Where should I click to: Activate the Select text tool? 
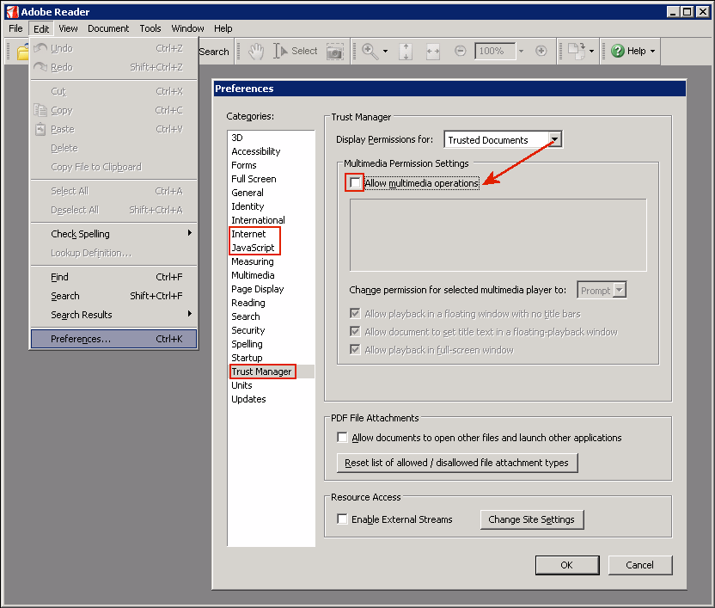(x=295, y=51)
